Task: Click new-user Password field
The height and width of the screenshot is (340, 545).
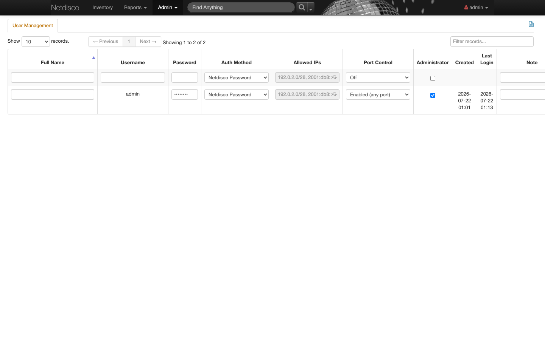Action: tap(185, 77)
